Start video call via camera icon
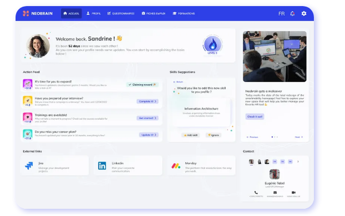The image size is (345, 216). point(294,193)
